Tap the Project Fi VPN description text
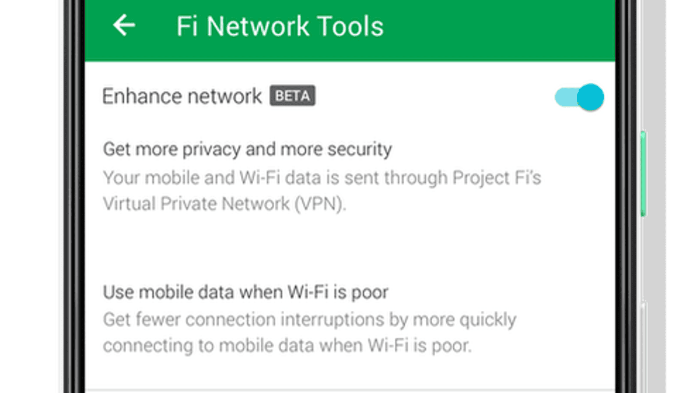 tap(322, 190)
